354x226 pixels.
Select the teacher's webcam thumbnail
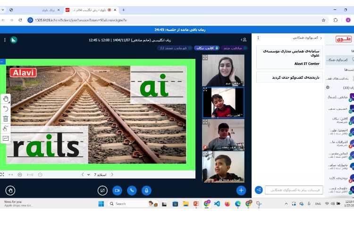(x=223, y=71)
